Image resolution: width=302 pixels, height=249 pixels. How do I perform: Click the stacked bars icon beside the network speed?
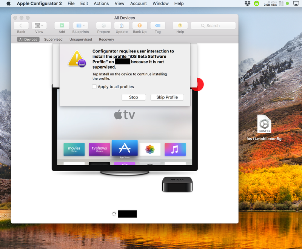(x=281, y=3)
